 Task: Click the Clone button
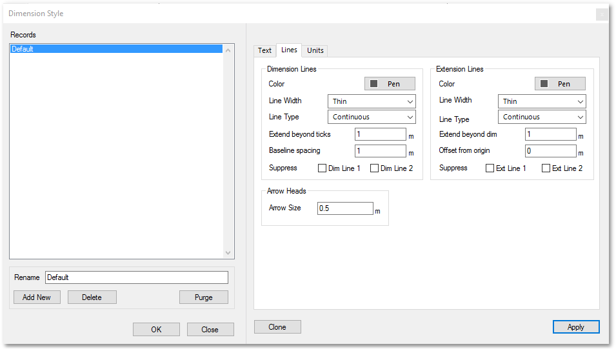[277, 327]
